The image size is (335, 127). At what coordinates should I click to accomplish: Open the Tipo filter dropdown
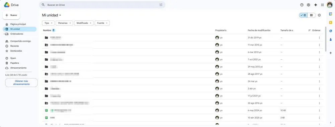[48, 23]
